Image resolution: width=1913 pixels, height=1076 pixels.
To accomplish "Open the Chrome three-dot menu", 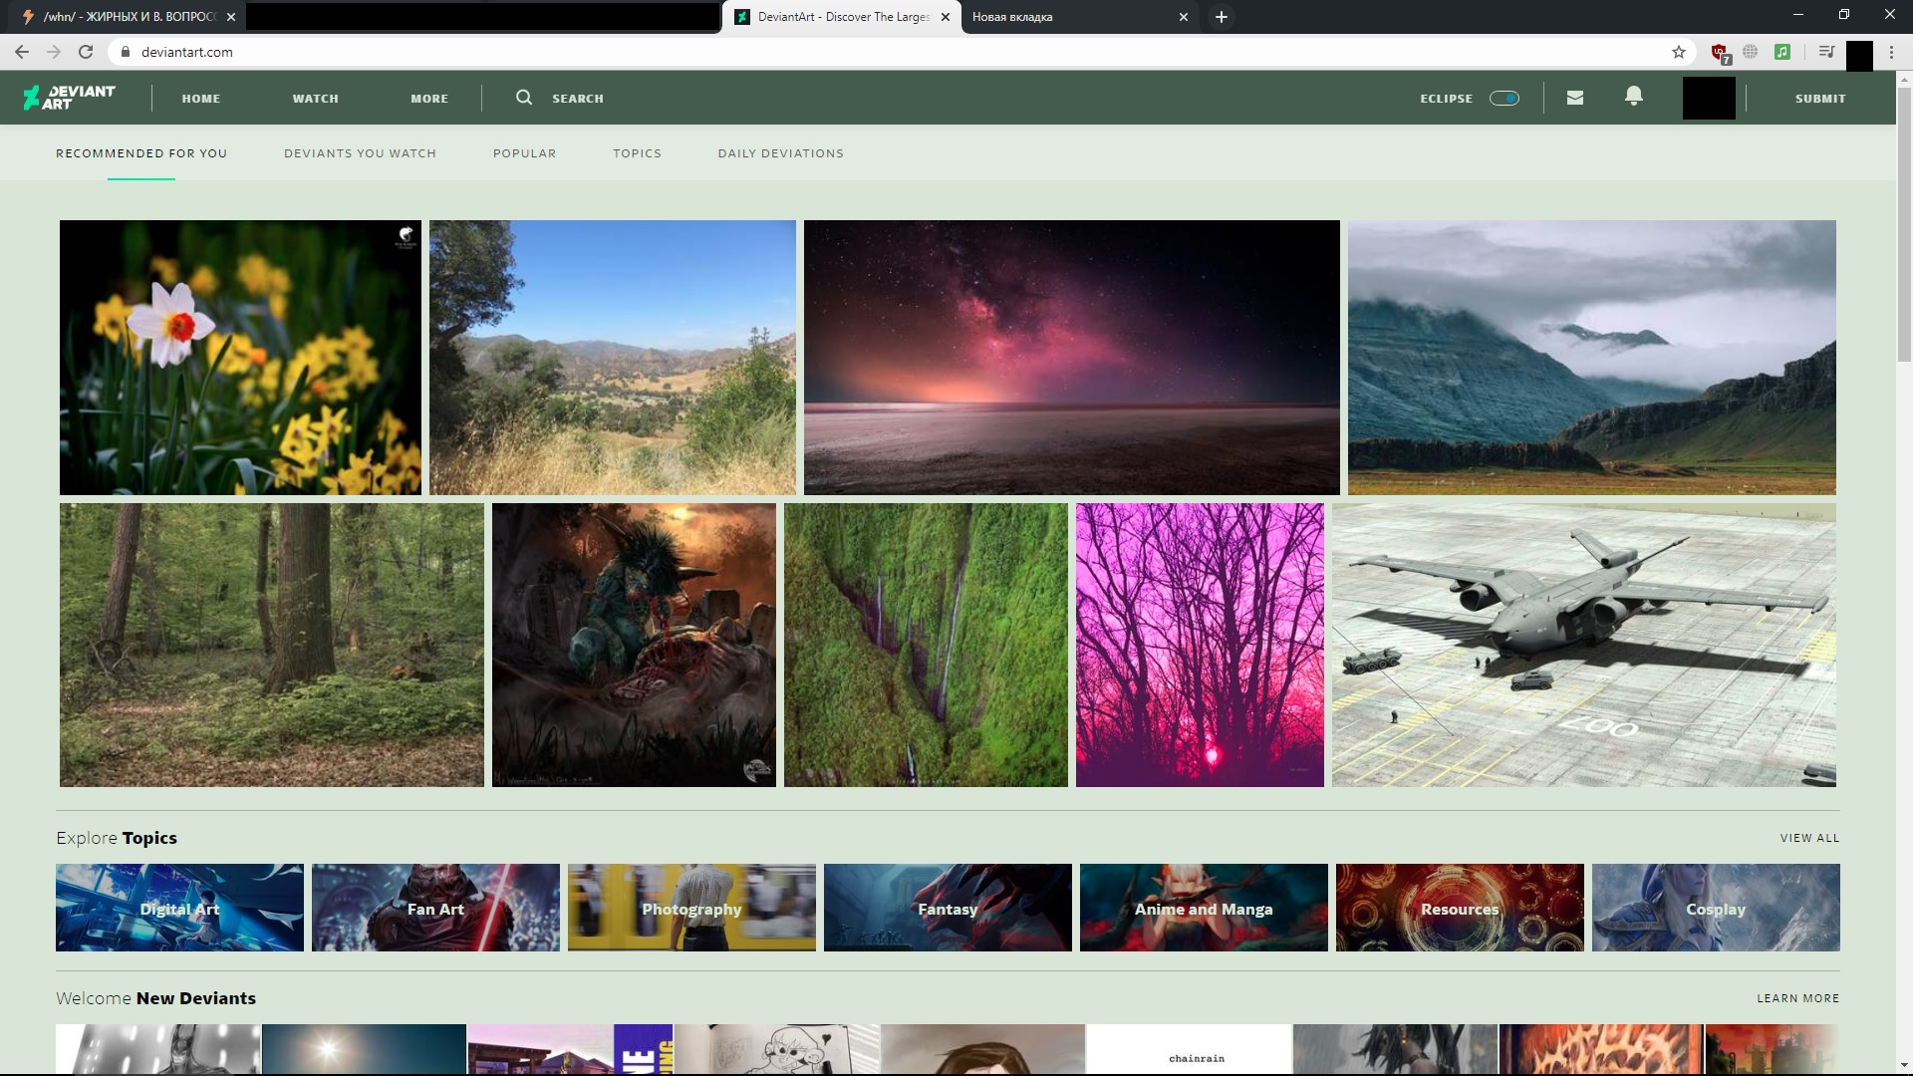I will tap(1891, 52).
